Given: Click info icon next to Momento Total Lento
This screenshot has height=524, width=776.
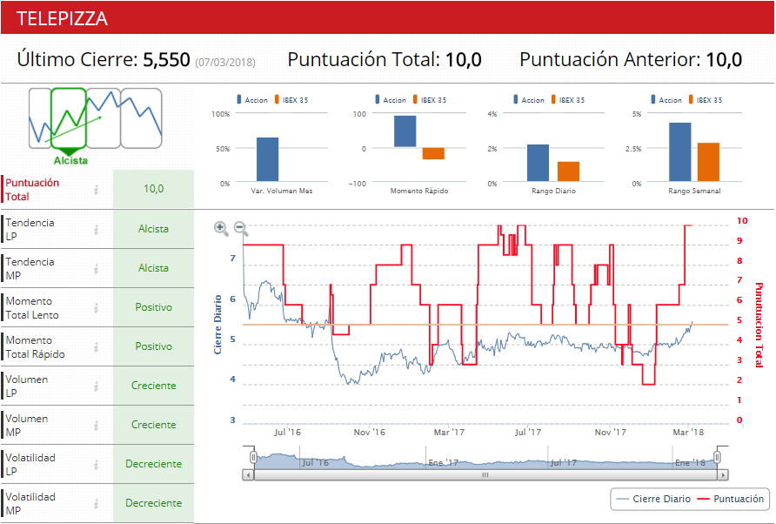Looking at the screenshot, I should tap(97, 308).
